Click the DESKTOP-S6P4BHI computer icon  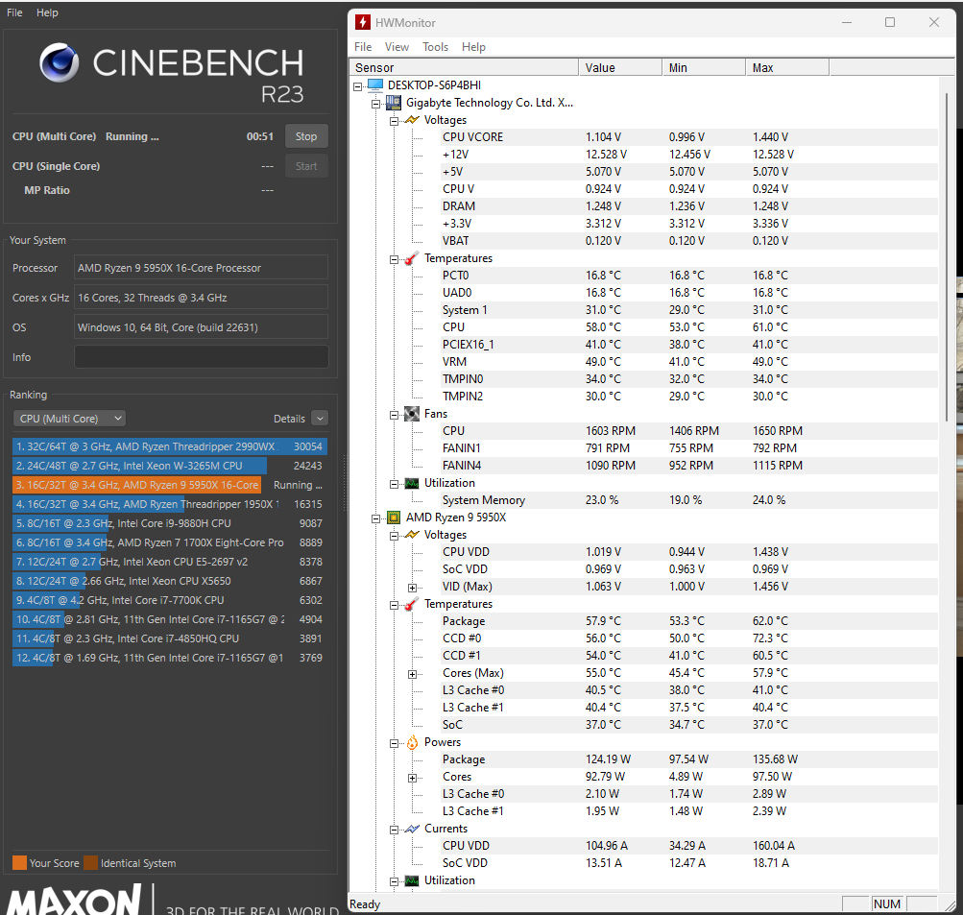[374, 85]
